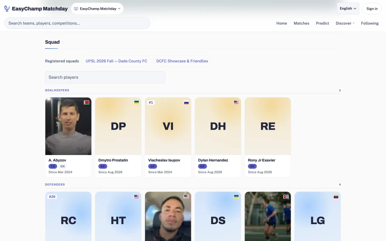Click the US flag on defender selfie photo
Screen dimensions: 386x241
pyautogui.click(x=186, y=196)
